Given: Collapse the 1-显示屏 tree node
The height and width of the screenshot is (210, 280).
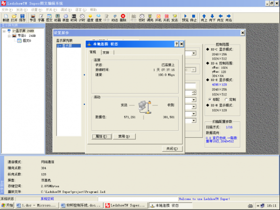Looking at the screenshot, I should coord(4,31).
